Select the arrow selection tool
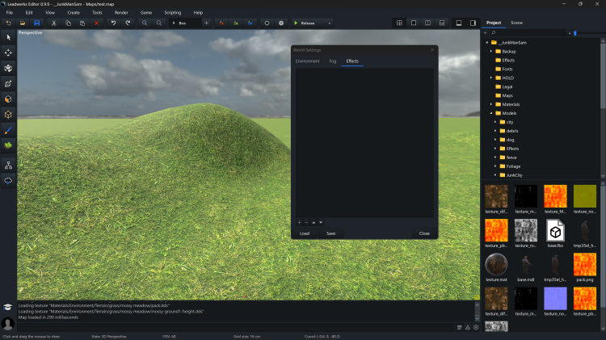606x340 pixels. [x=8, y=37]
